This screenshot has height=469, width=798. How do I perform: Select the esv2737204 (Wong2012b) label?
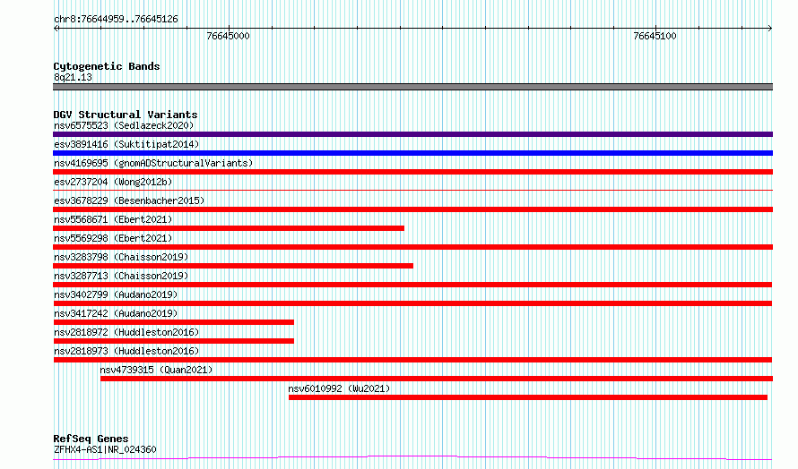pyautogui.click(x=113, y=182)
